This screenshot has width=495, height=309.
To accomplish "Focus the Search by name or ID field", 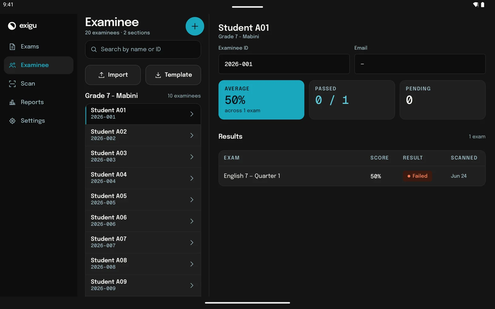I will coord(143,49).
